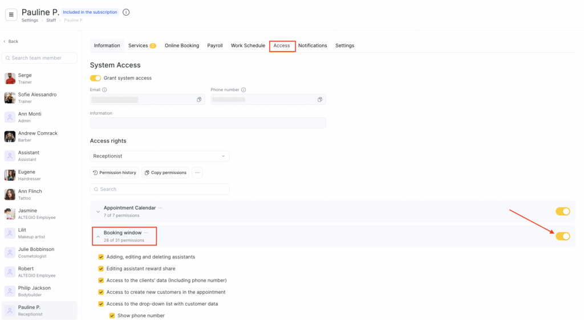Toggle off Booking window permissions switch
This screenshot has height=320, width=584.
(x=562, y=236)
